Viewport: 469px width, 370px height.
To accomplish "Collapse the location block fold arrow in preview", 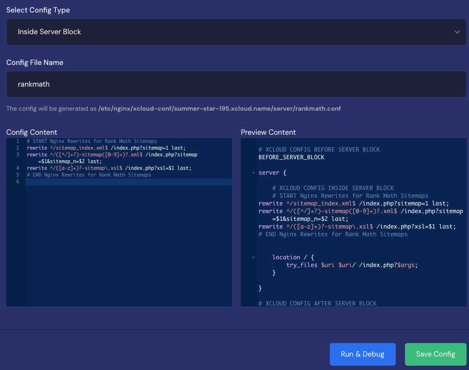I will click(253, 257).
